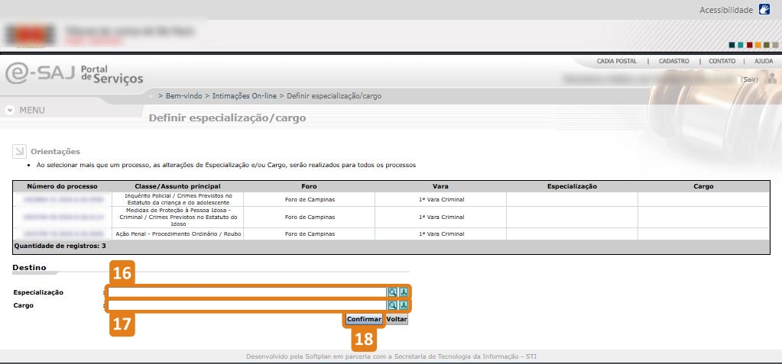
Task: Expand the MENU chevron on the left
Action: pos(10,110)
